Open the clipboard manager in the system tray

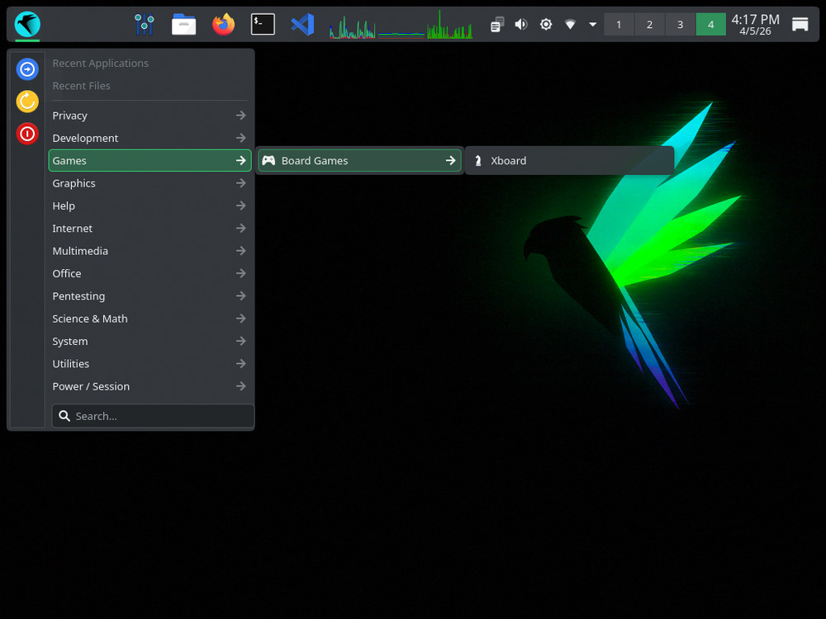pyautogui.click(x=496, y=24)
